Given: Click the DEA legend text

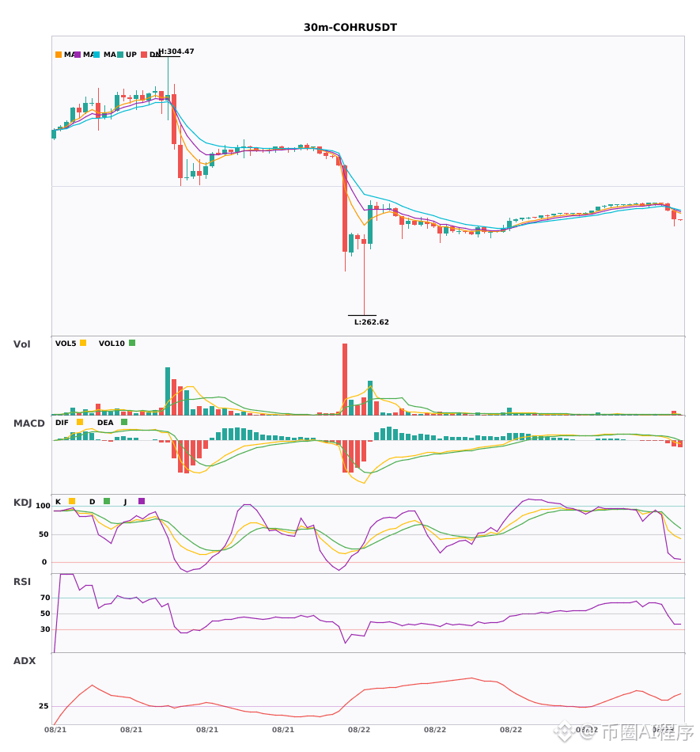Looking at the screenshot, I should click(x=105, y=423).
